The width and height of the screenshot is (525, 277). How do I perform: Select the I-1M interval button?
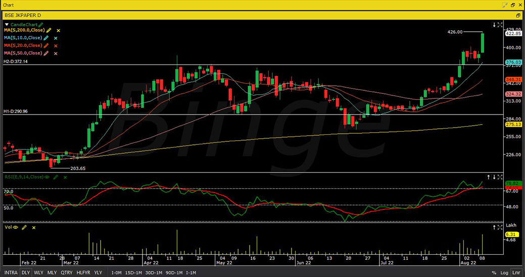[191, 272]
